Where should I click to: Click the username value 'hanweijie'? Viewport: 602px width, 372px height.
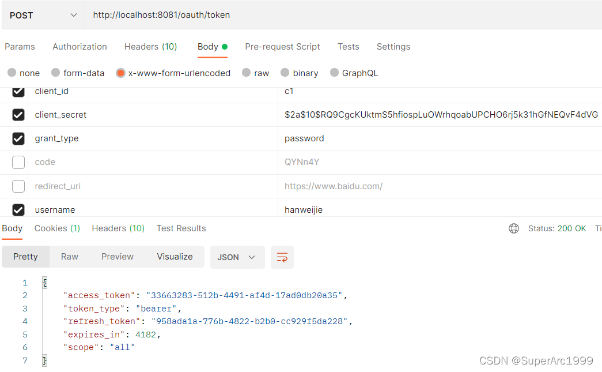303,210
